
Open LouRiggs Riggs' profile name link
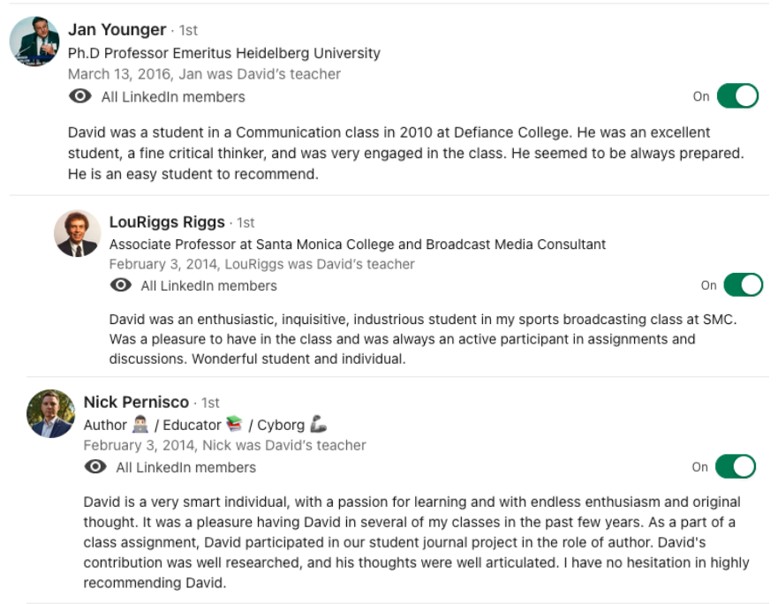pos(167,222)
